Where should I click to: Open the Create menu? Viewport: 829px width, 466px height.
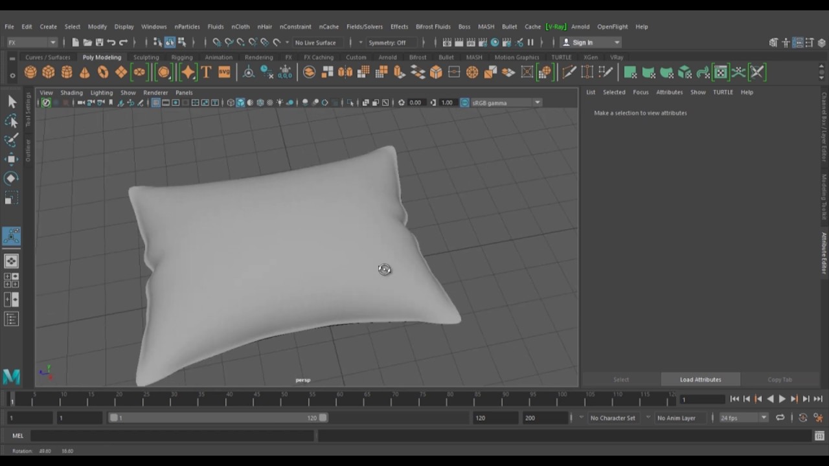point(49,27)
